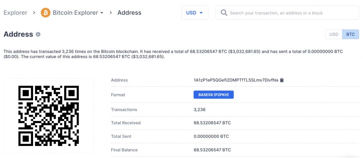
Task: Switch value display to USD toggle
Action: coord(334,34)
